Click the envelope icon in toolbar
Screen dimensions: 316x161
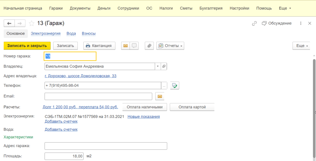point(125,46)
